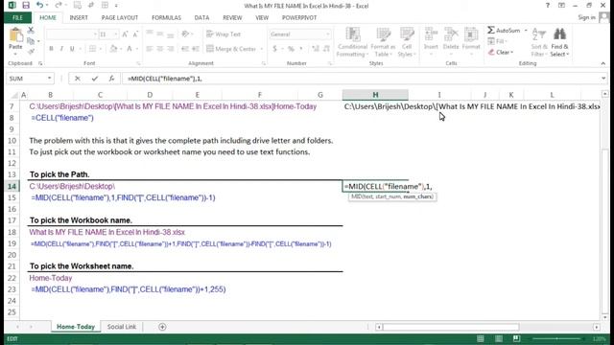Adjust the zoom slider
The width and height of the screenshot is (614, 345).
pos(556,338)
